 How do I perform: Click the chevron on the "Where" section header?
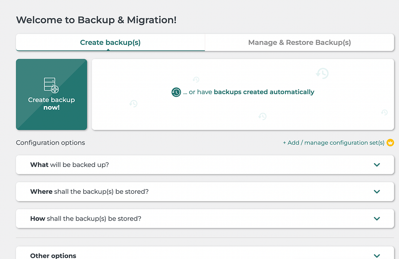[x=376, y=192]
